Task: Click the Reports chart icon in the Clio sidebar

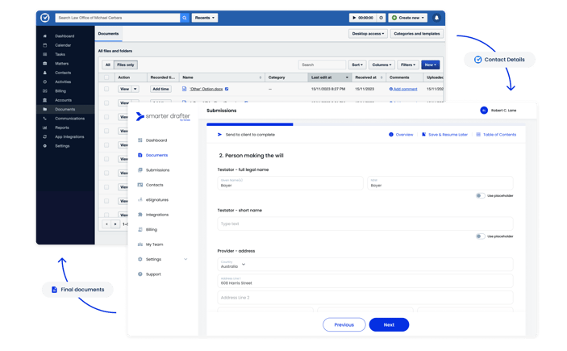Action: [x=45, y=127]
